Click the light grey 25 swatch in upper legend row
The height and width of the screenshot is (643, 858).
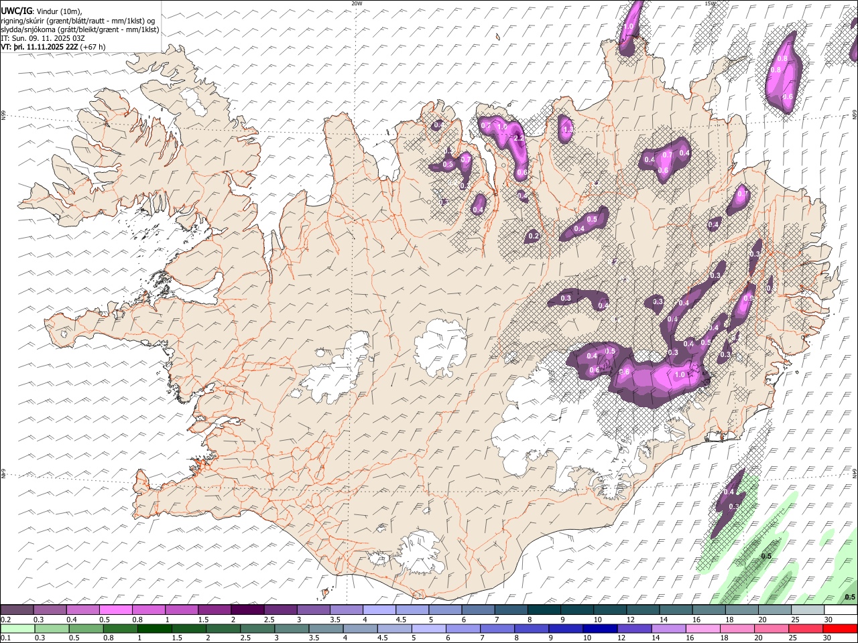point(808,610)
